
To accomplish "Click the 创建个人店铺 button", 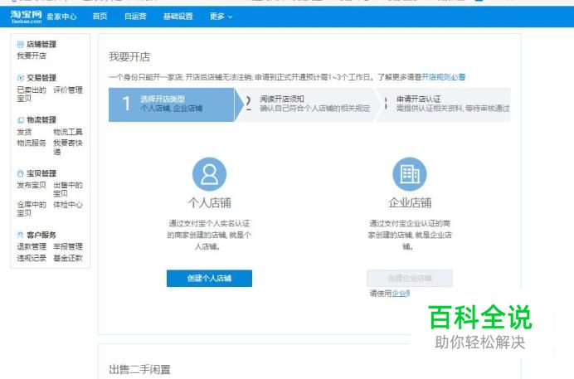I will click(x=209, y=279).
